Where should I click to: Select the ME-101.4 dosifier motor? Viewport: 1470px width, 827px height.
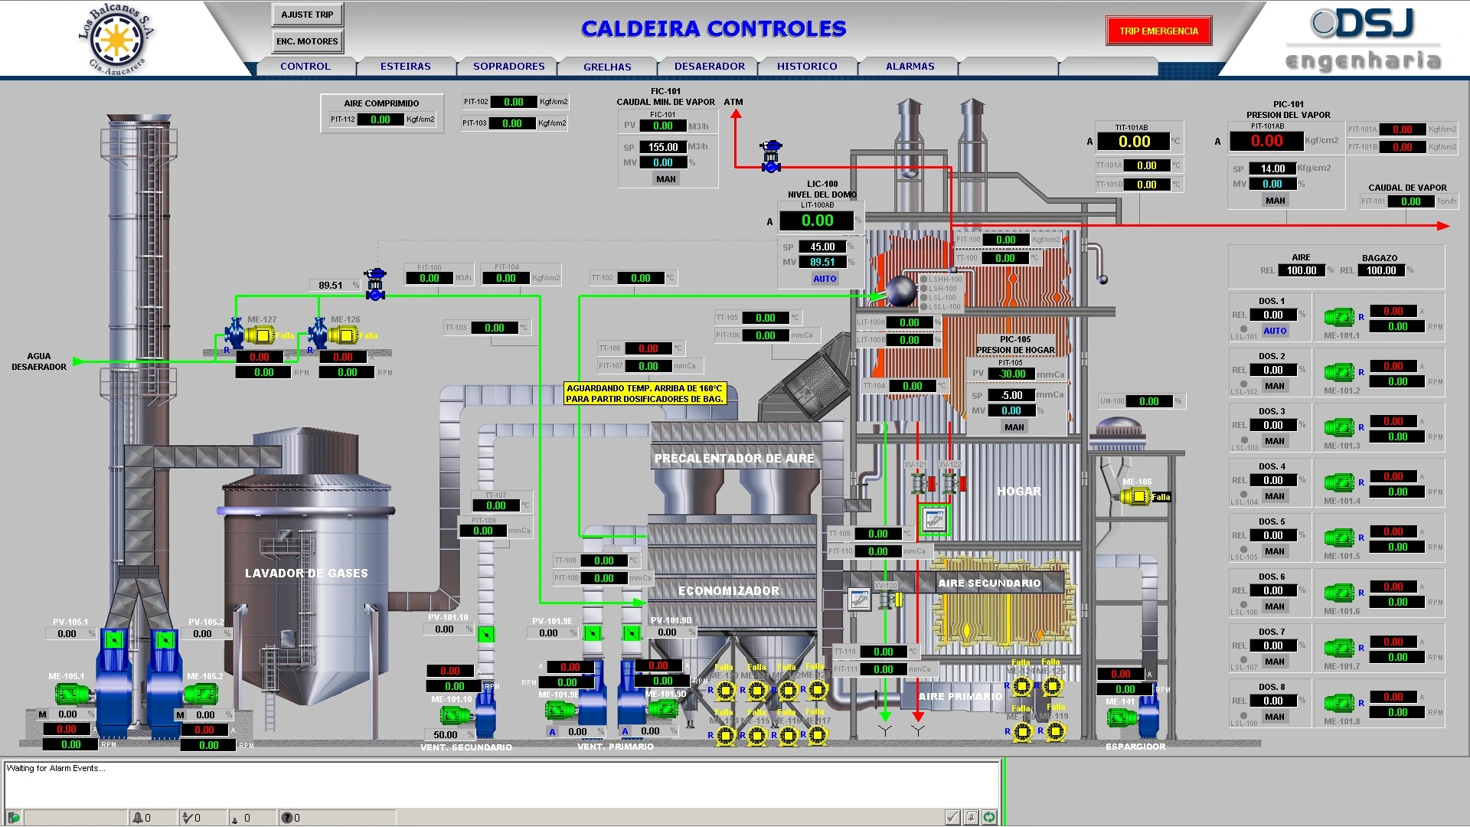(1340, 482)
